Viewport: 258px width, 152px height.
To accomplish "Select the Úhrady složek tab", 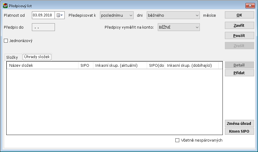I will [x=37, y=57].
